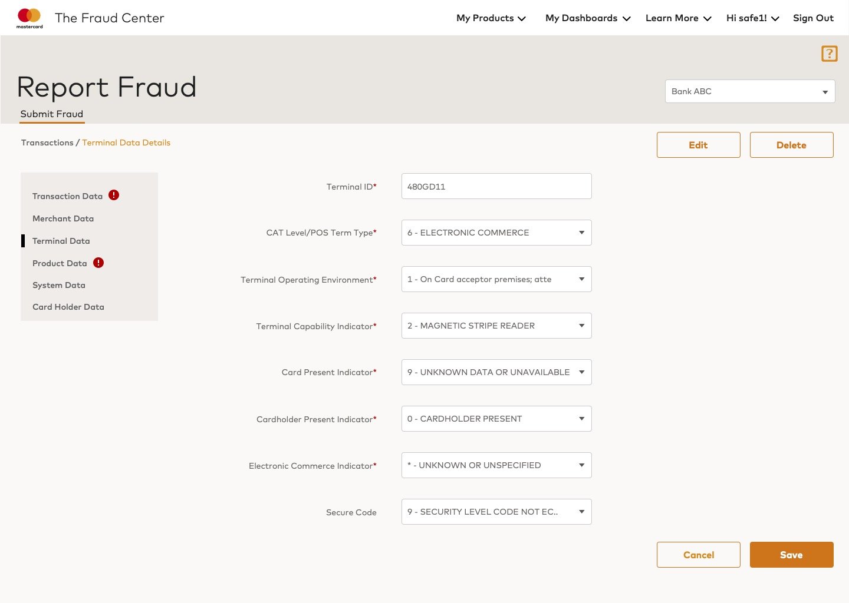Click Transaction Data error alert icon
Screen dimensions: 849x603
(114, 195)
